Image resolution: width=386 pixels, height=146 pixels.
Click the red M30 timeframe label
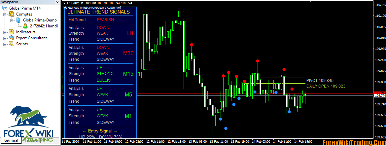tap(128, 53)
